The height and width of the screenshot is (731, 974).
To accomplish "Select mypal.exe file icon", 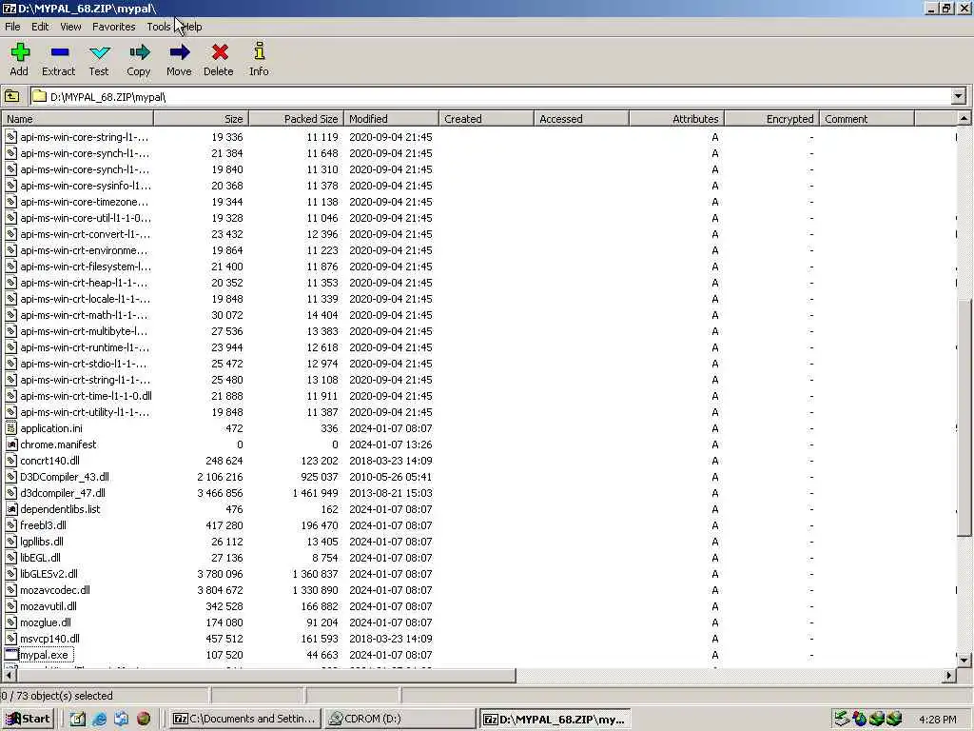I will coord(11,655).
